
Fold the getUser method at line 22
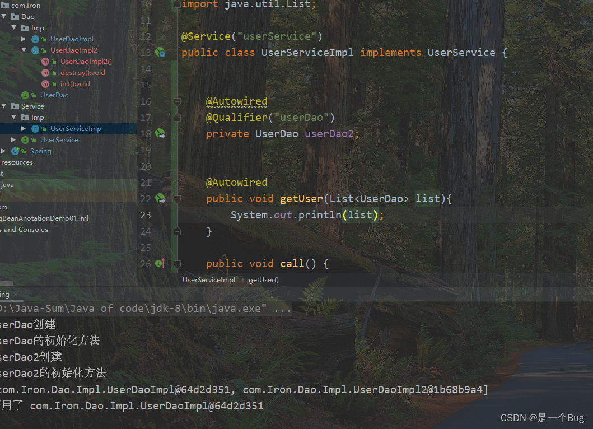tap(177, 198)
